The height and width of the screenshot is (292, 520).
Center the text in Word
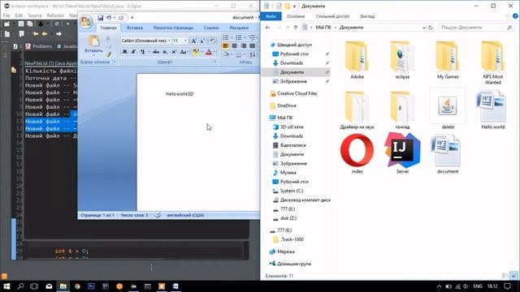pyautogui.click(x=235, y=46)
